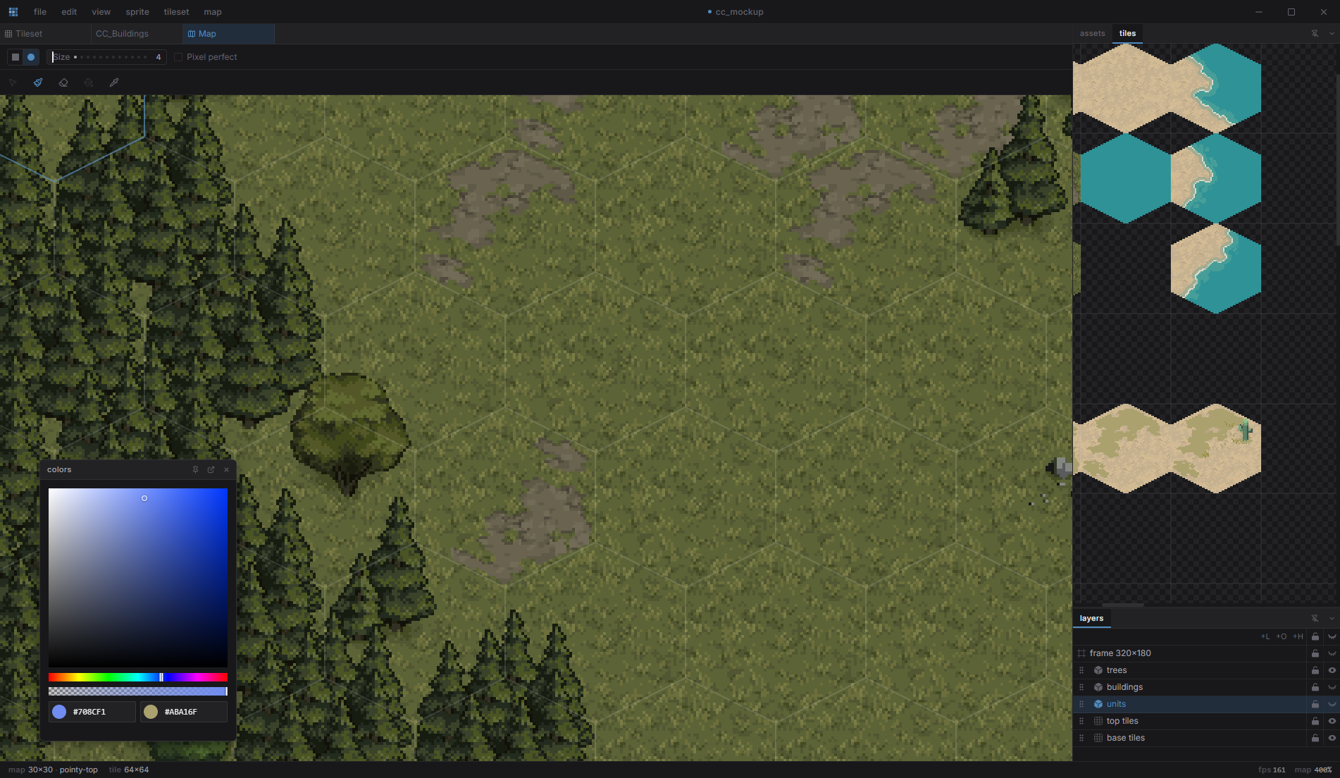Hide the trees layer

tap(1332, 670)
